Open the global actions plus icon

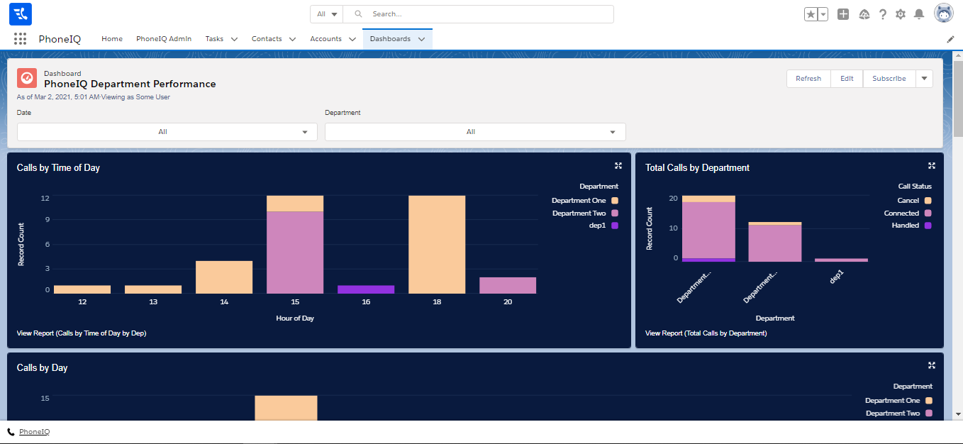tap(843, 14)
